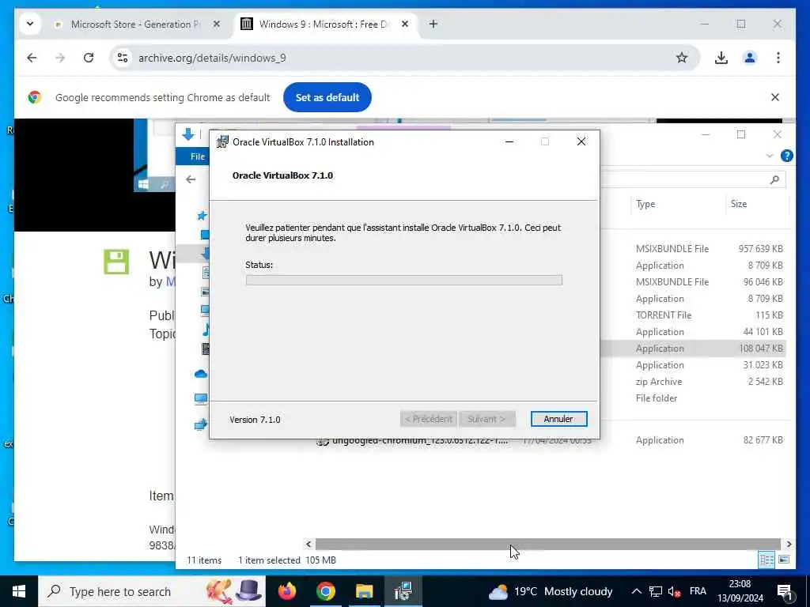This screenshot has height=607, width=810.
Task: Switch Explorer to large icons view
Action: tap(784, 560)
